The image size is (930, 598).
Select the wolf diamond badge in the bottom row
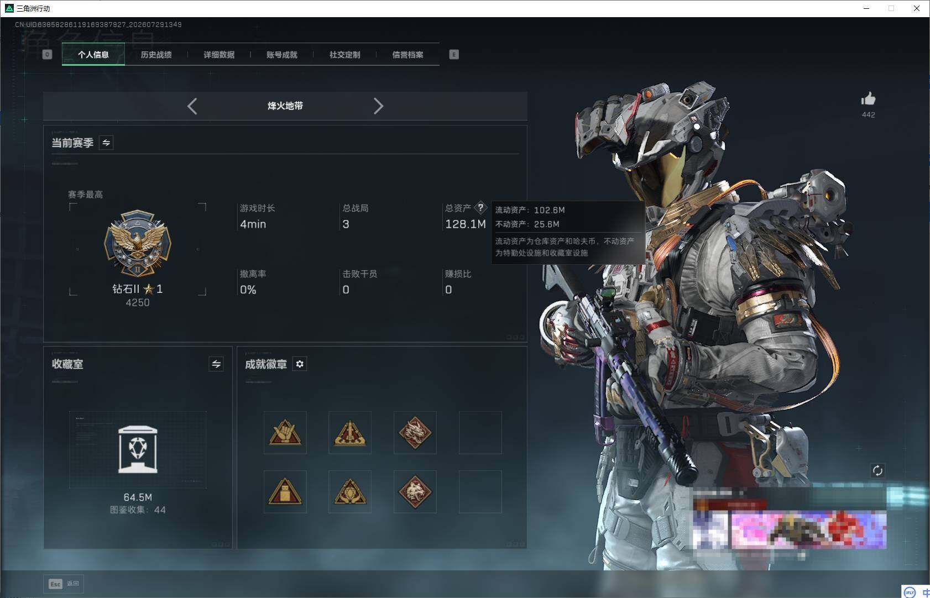pyautogui.click(x=415, y=492)
